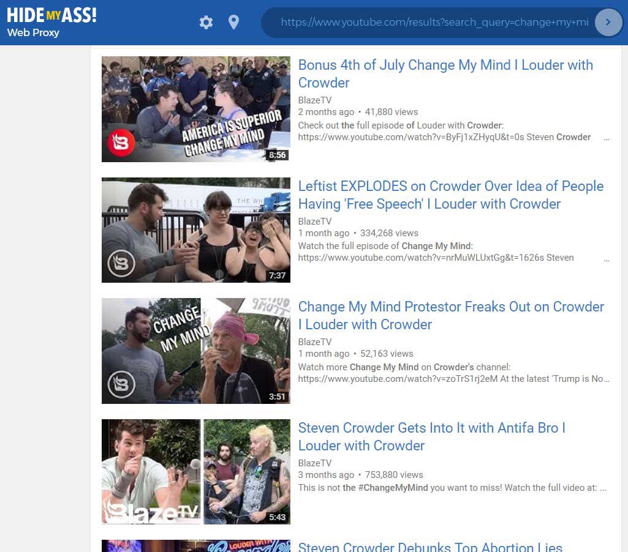628x552 pixels.
Task: Click the '753,880 views' text
Action: tap(394, 475)
